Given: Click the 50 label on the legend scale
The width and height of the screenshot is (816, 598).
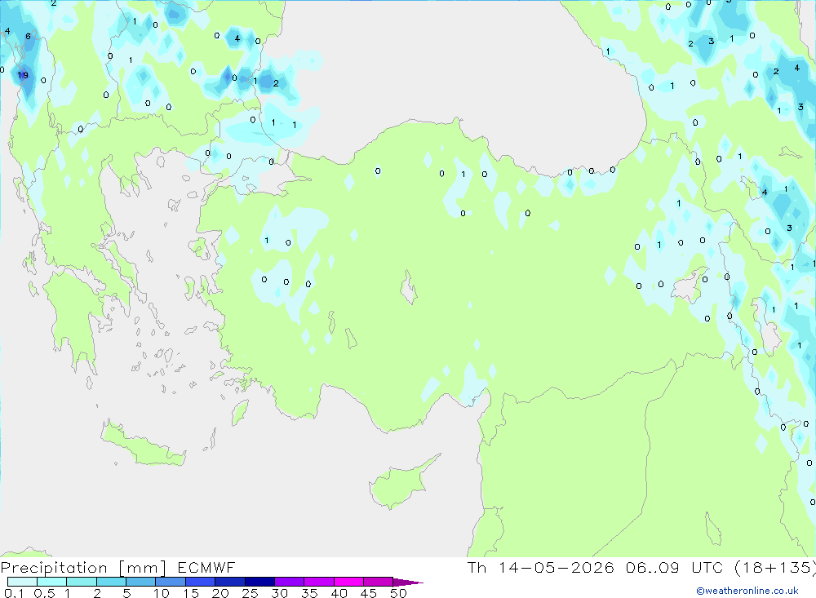Looking at the screenshot, I should (x=398, y=593).
